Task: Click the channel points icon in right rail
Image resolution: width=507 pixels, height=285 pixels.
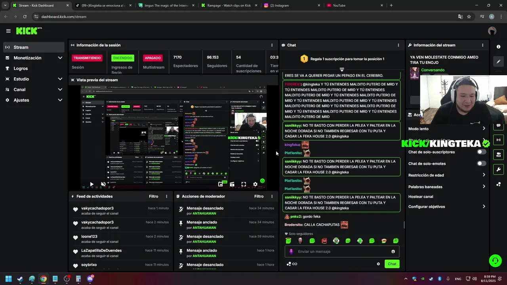Action: 498,184
